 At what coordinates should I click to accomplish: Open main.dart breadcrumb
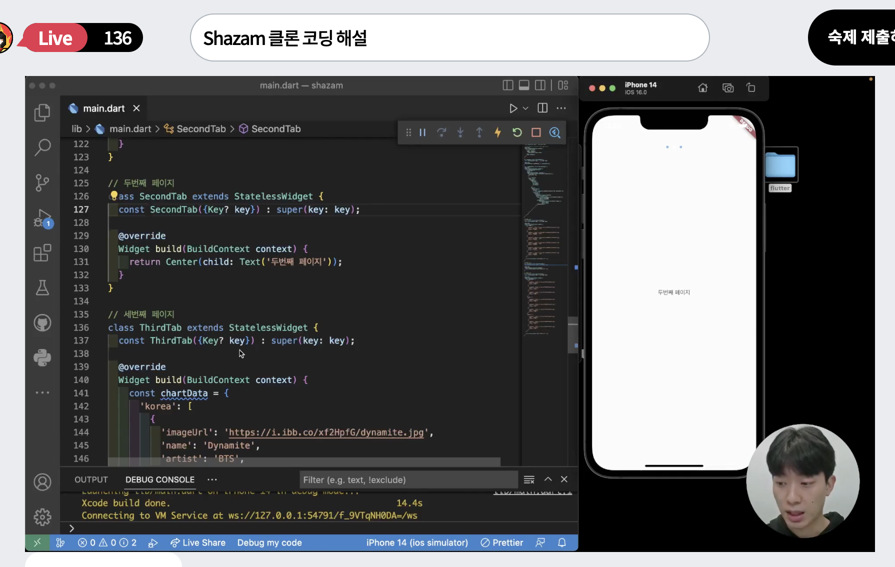point(123,129)
